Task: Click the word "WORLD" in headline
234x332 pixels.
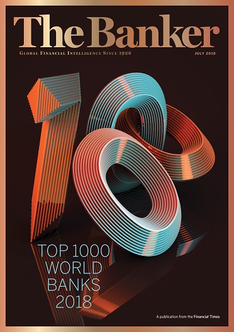Action: click(74, 267)
